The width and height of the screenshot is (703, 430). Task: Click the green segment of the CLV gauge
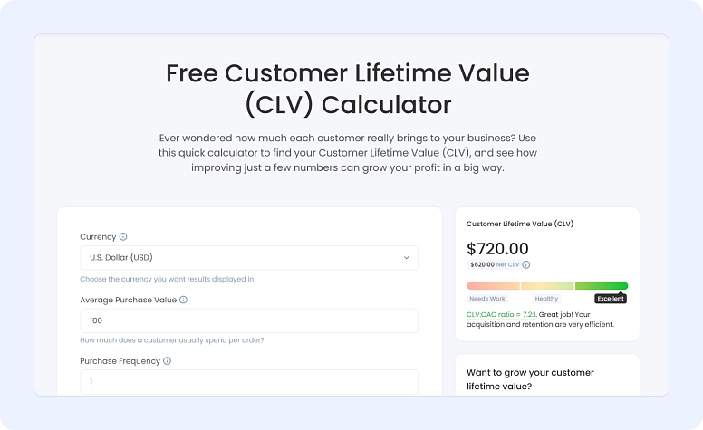601,286
